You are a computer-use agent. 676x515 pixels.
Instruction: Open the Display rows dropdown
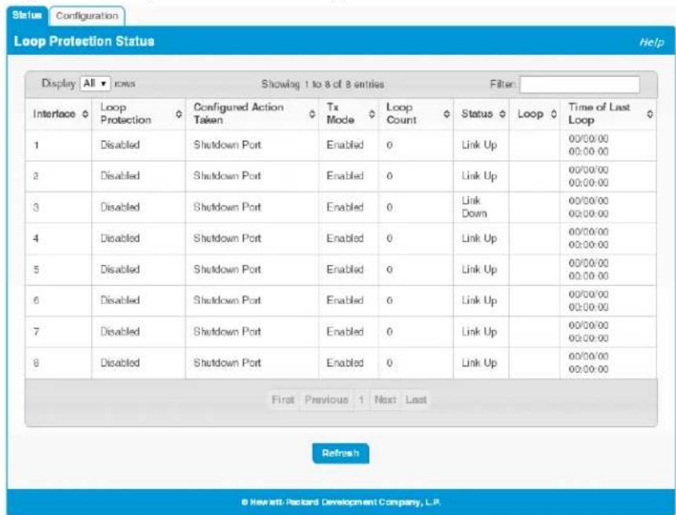pyautogui.click(x=95, y=83)
